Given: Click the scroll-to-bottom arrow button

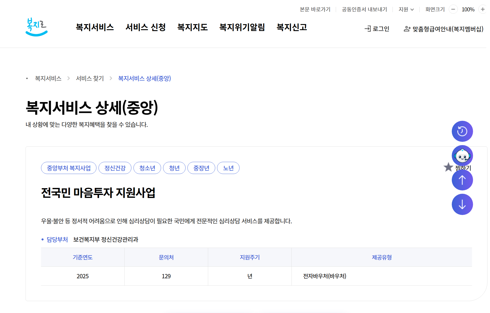Looking at the screenshot, I should point(462,204).
